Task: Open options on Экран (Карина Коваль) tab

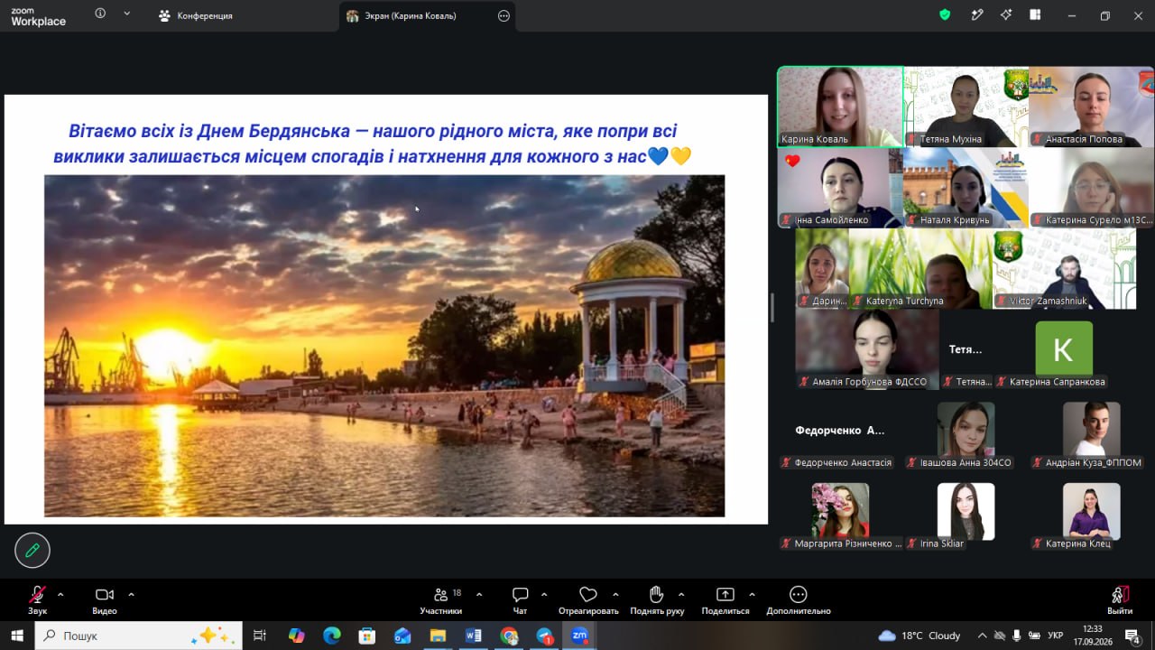Action: tap(504, 15)
